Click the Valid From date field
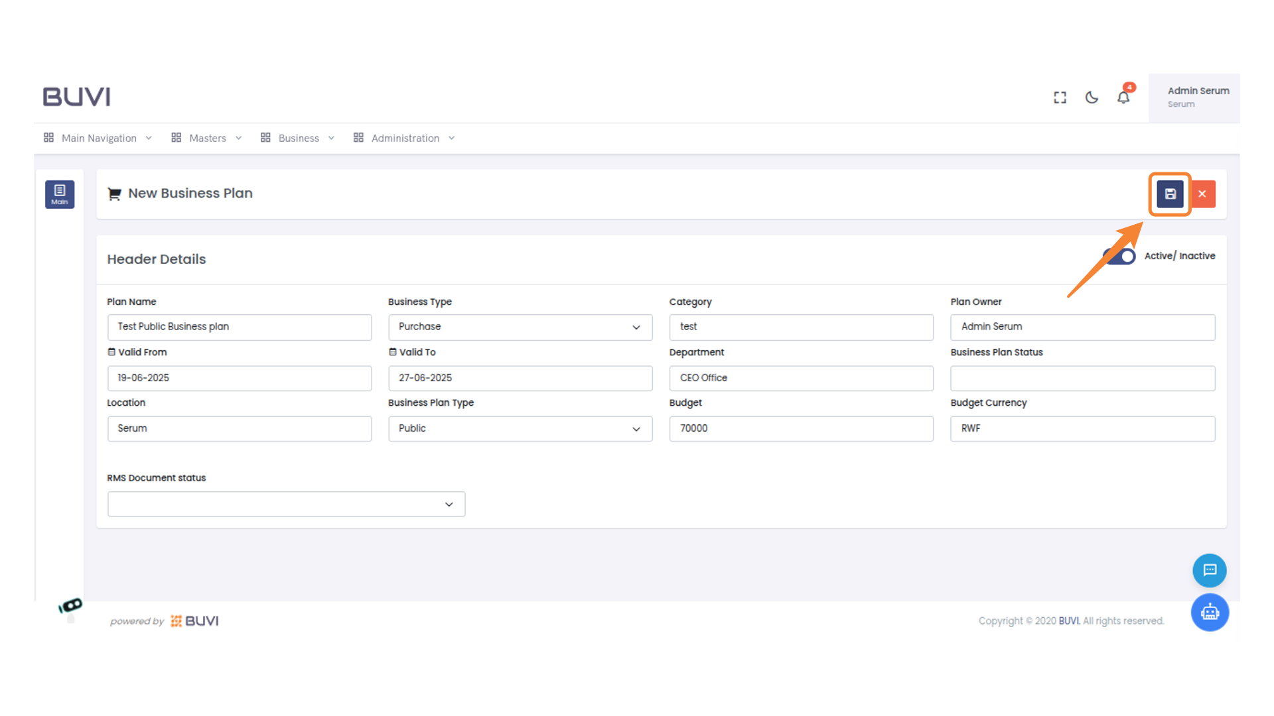 point(239,378)
